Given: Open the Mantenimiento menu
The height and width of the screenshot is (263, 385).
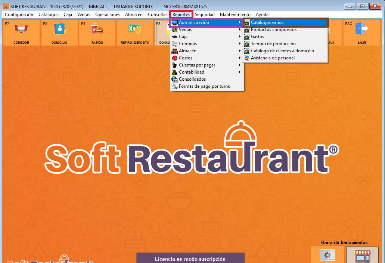Looking at the screenshot, I should click(235, 15).
